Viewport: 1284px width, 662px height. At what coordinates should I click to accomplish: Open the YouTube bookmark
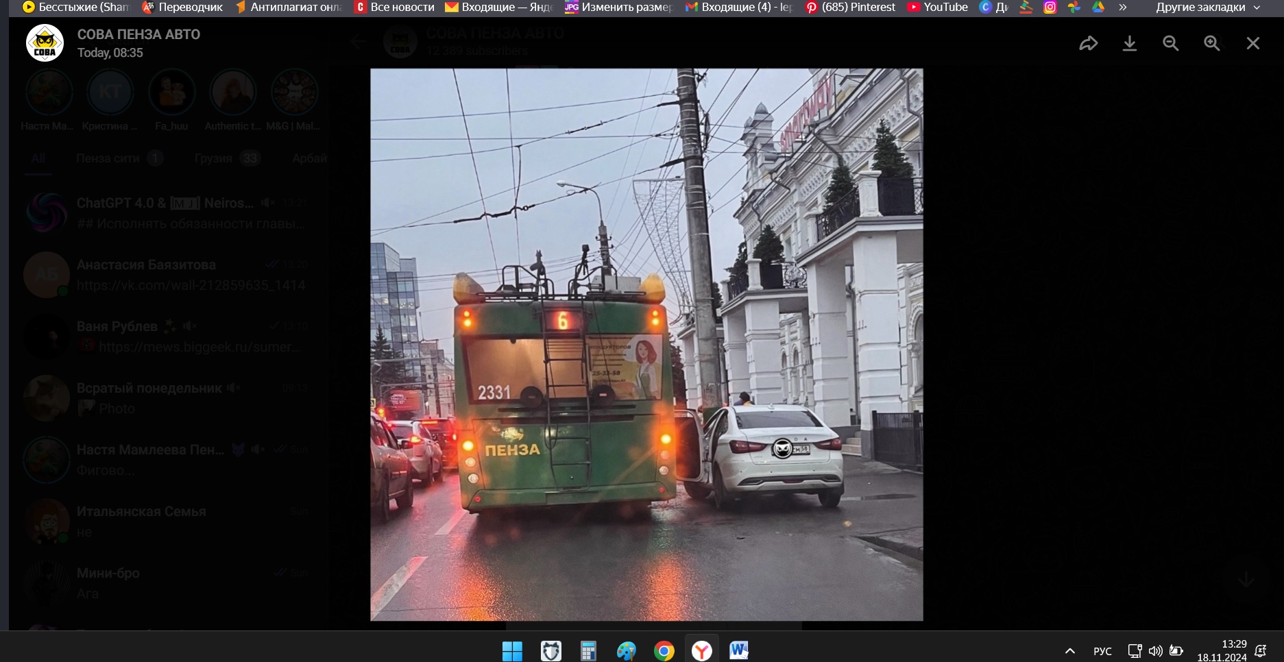937,8
